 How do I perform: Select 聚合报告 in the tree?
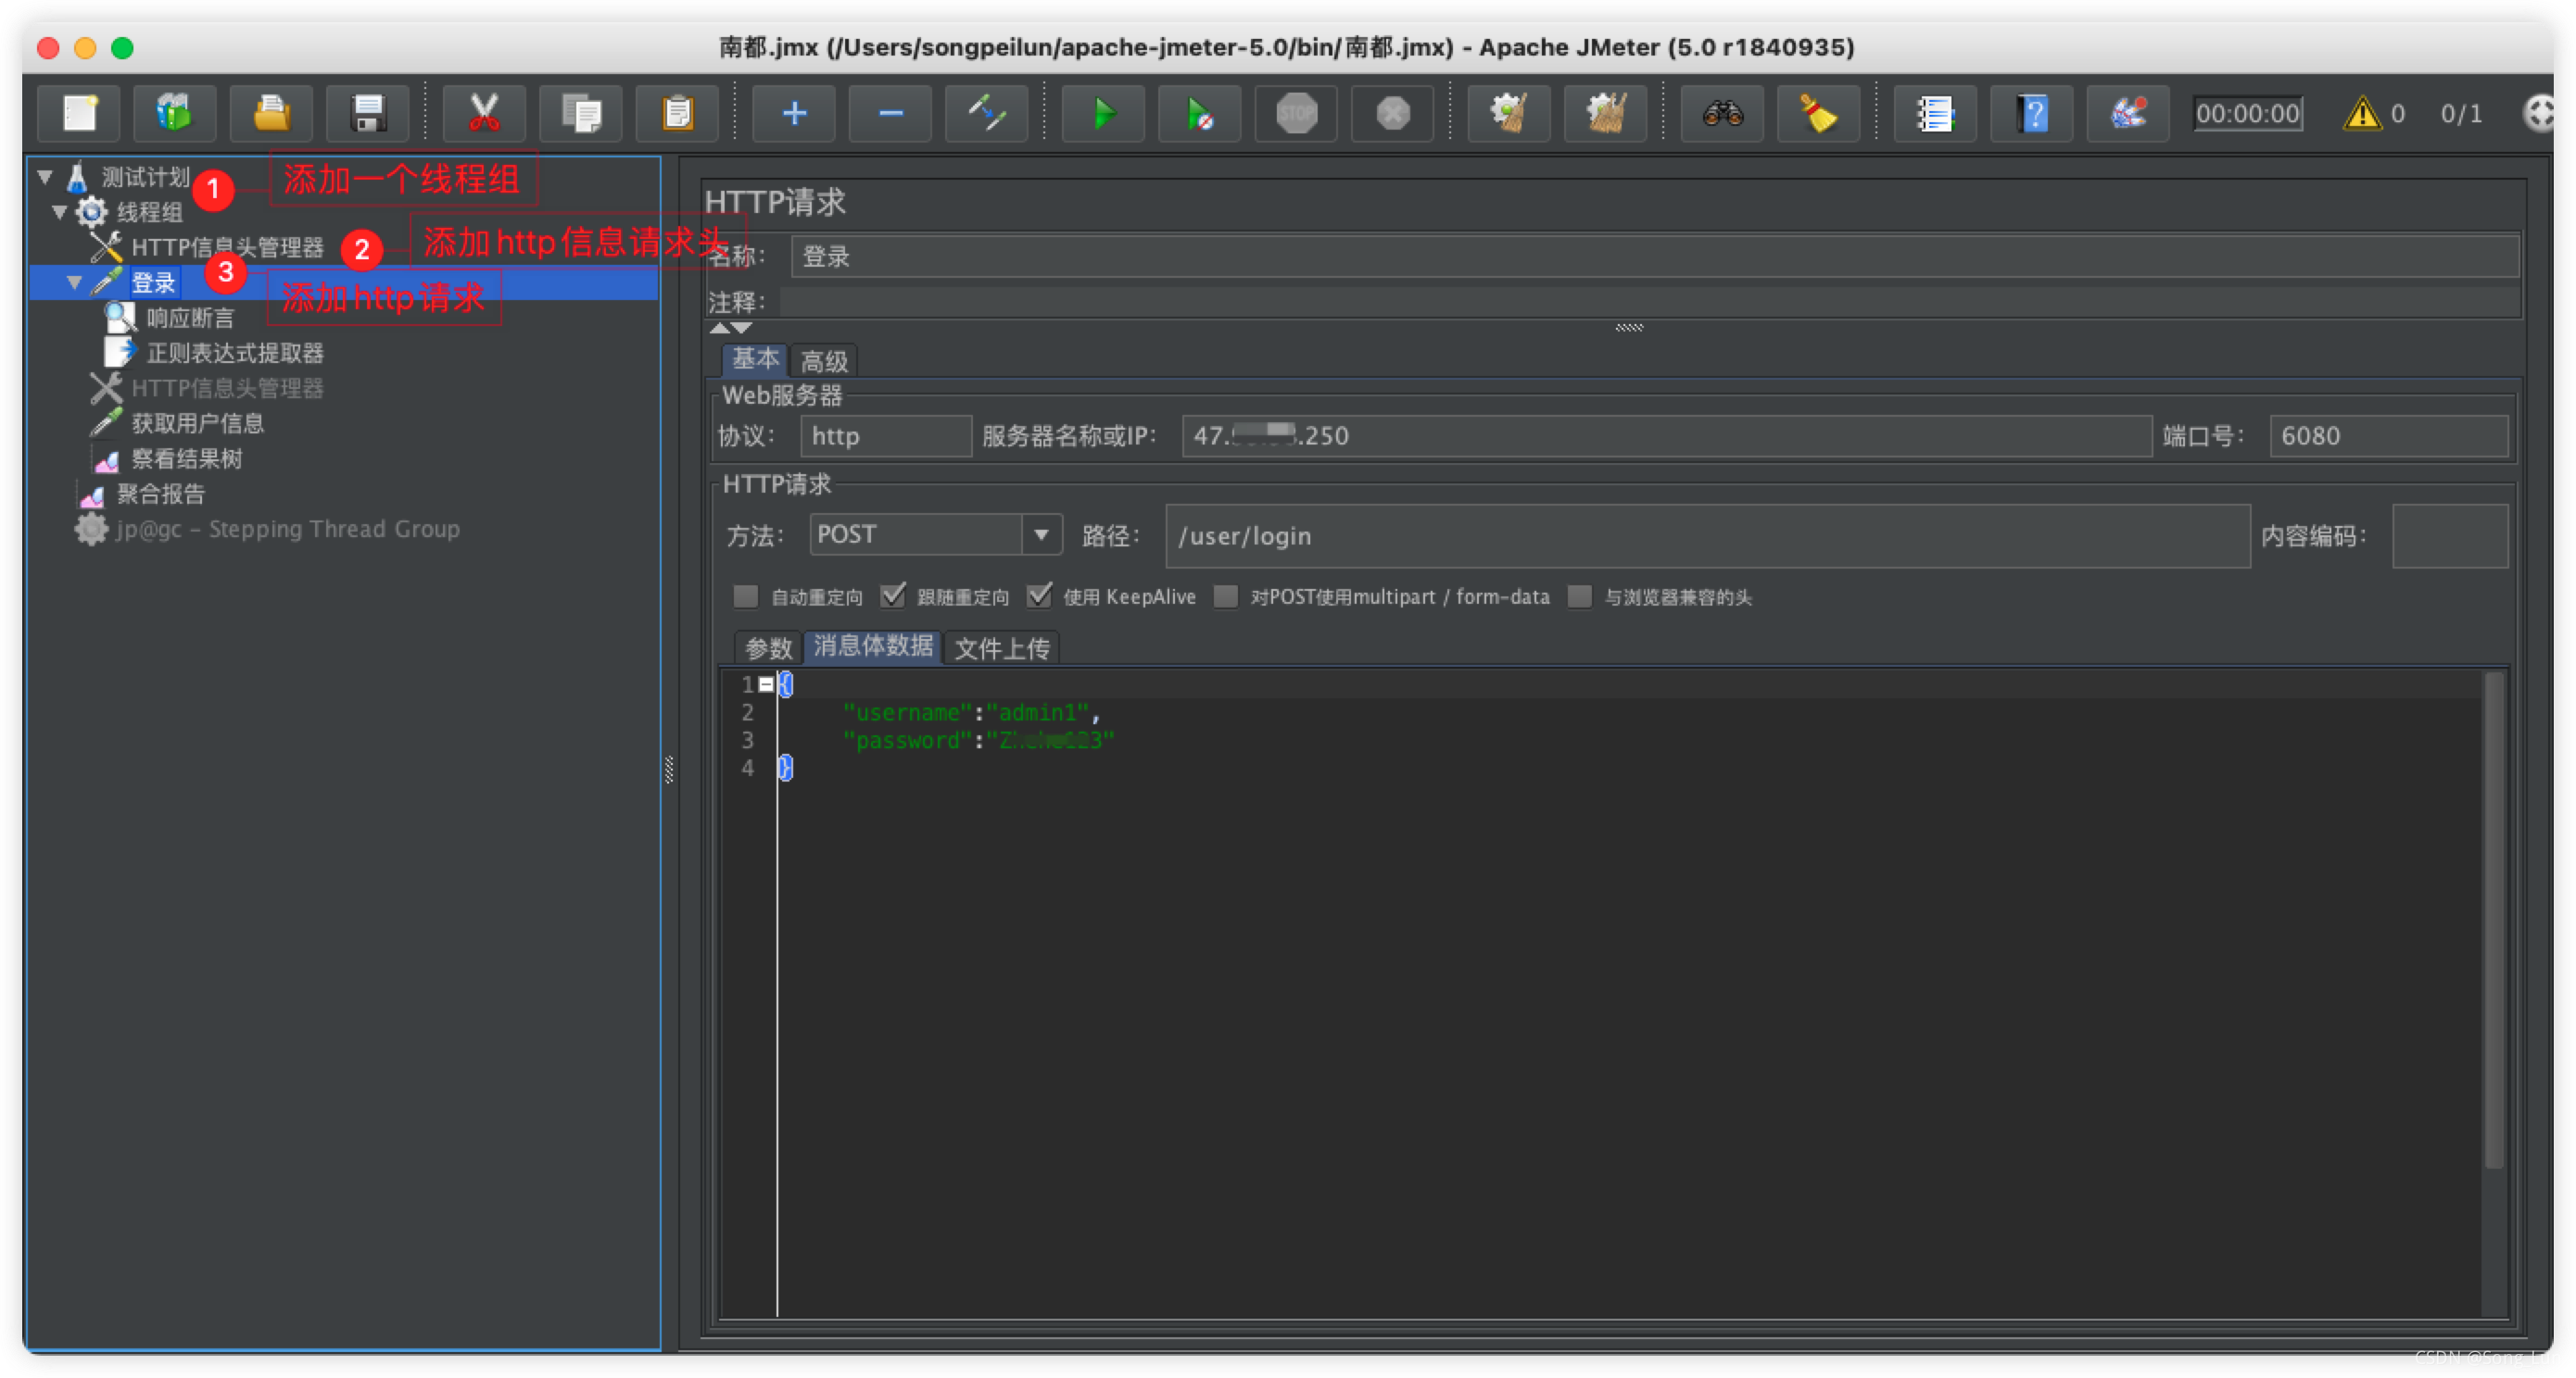point(160,494)
